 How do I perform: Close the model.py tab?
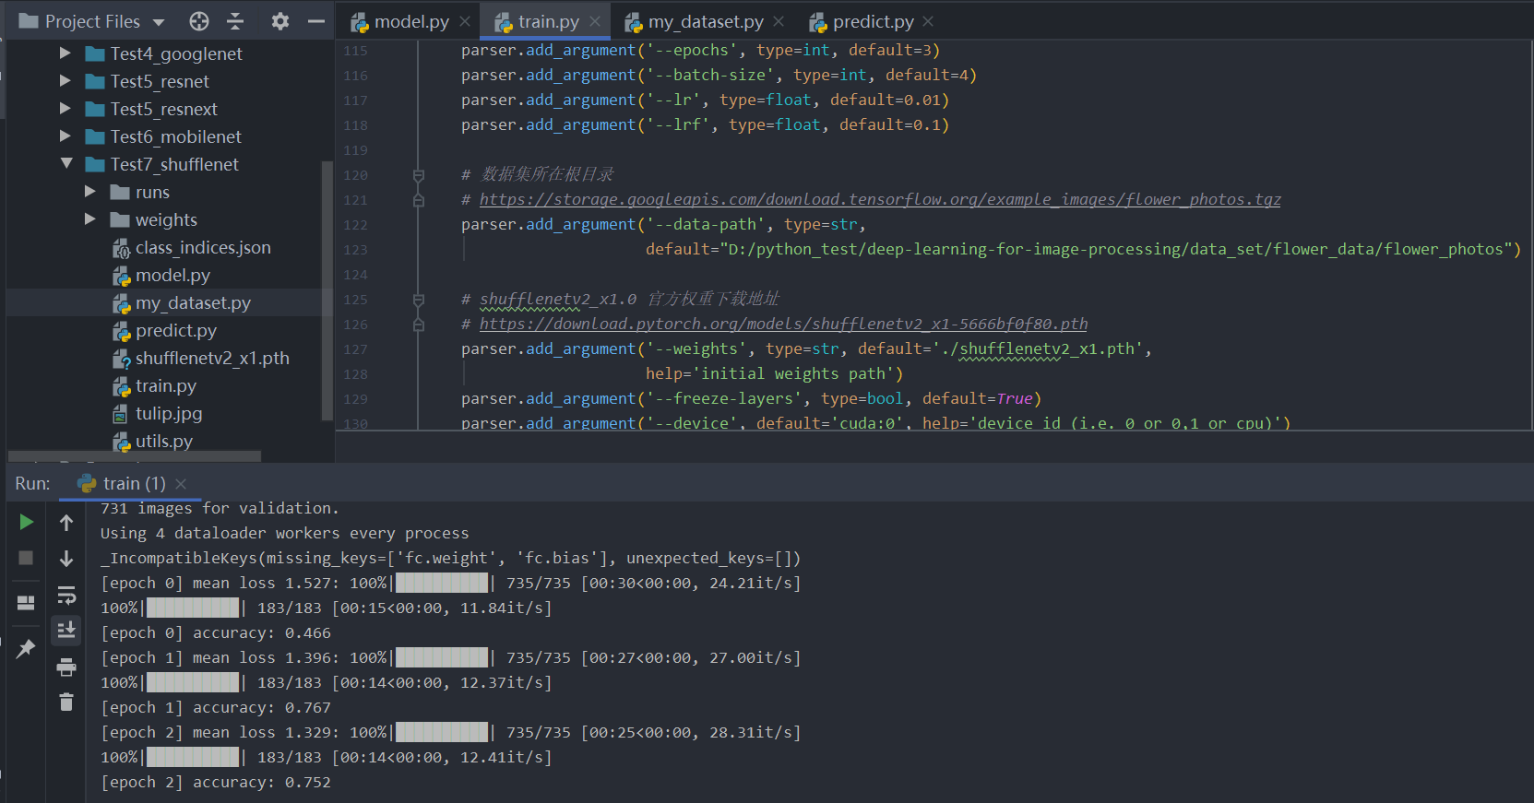click(x=465, y=21)
